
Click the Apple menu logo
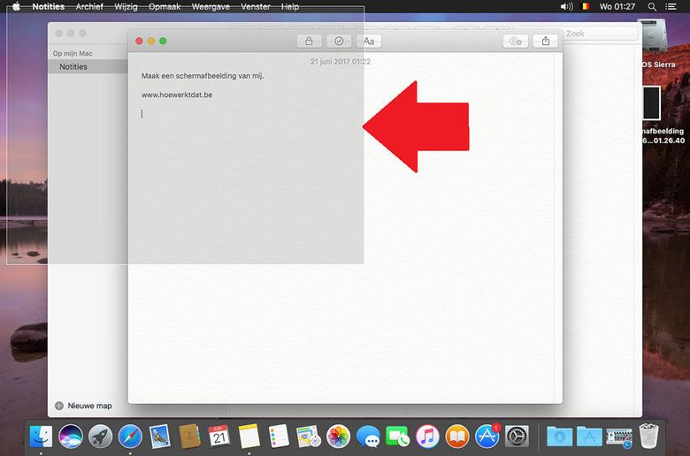(16, 6)
